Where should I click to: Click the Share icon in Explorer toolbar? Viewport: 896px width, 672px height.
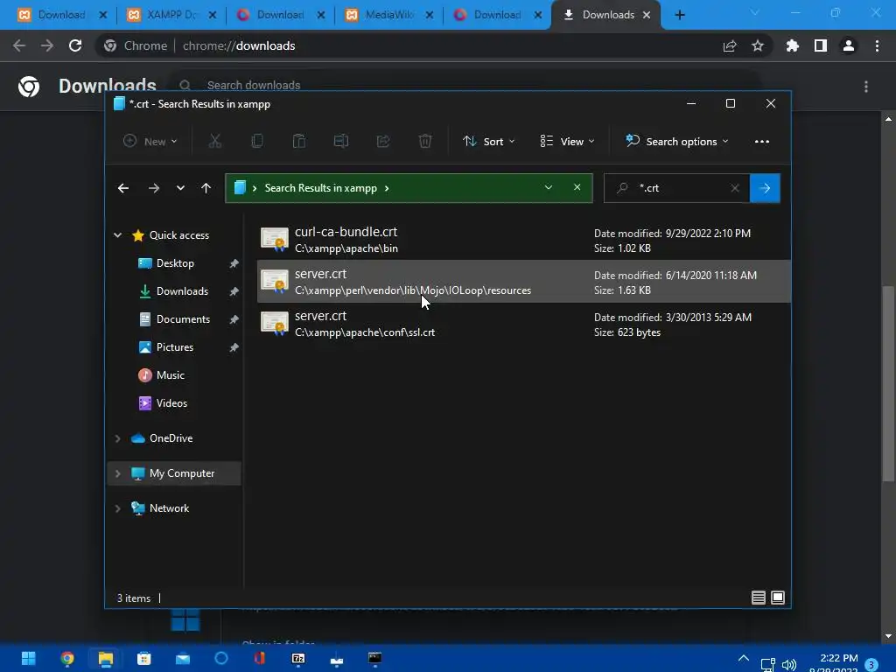pyautogui.click(x=383, y=141)
